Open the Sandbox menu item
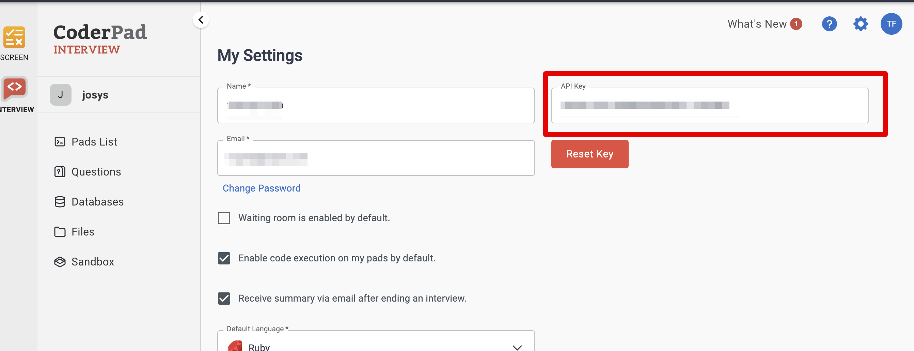914x351 pixels. coord(93,262)
